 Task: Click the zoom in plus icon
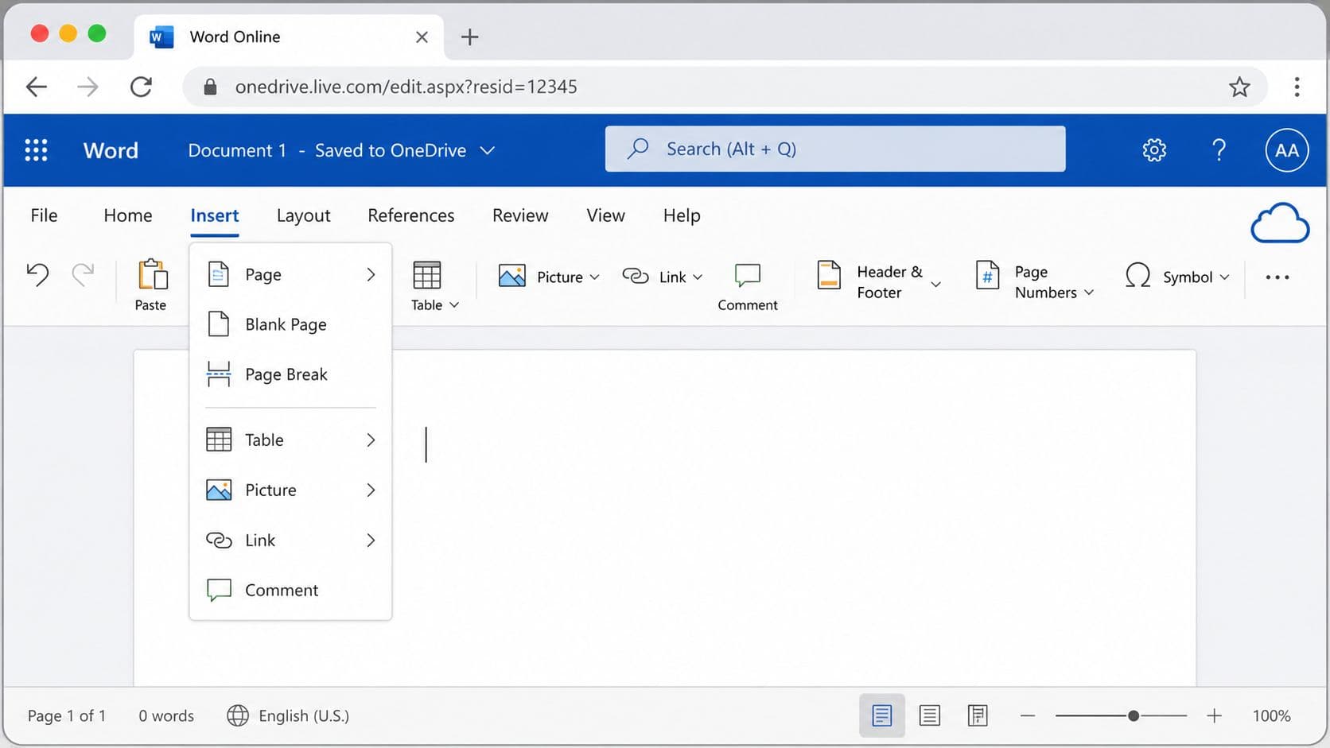tap(1214, 716)
